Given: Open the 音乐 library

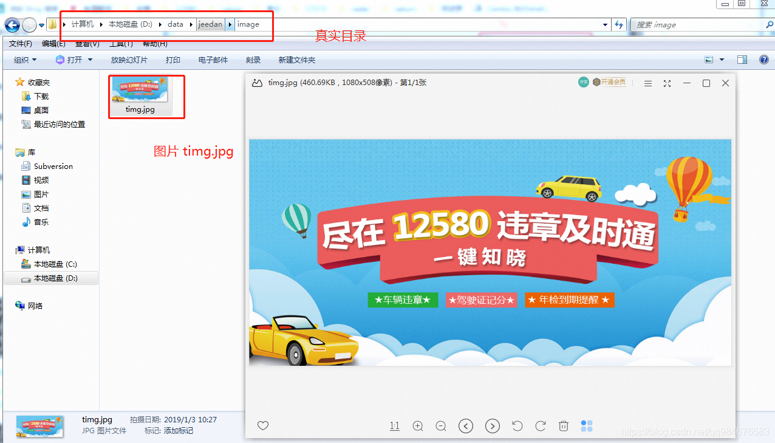Looking at the screenshot, I should pos(41,222).
